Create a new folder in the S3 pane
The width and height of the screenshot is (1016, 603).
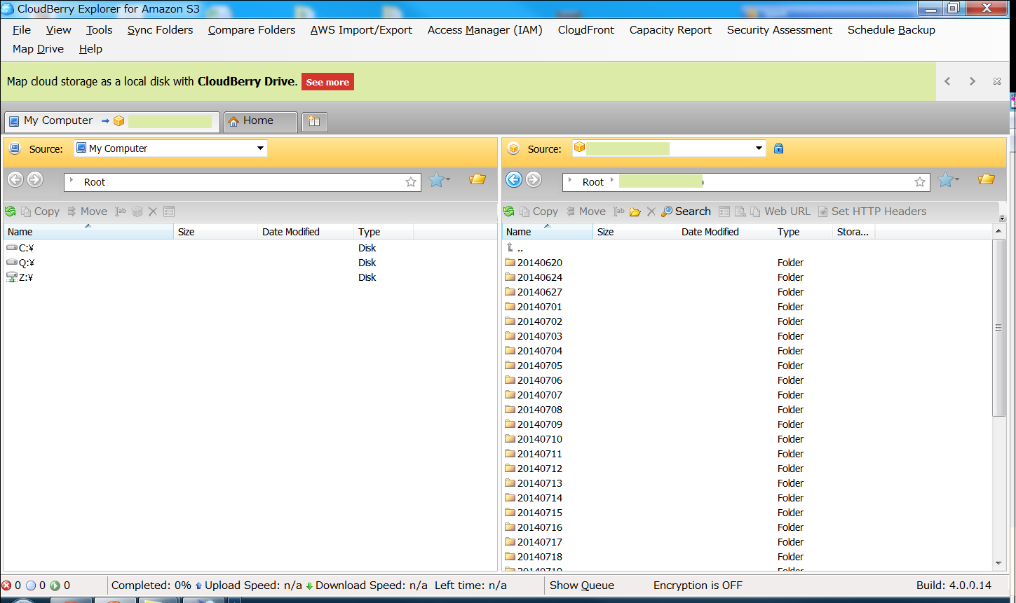[635, 212]
